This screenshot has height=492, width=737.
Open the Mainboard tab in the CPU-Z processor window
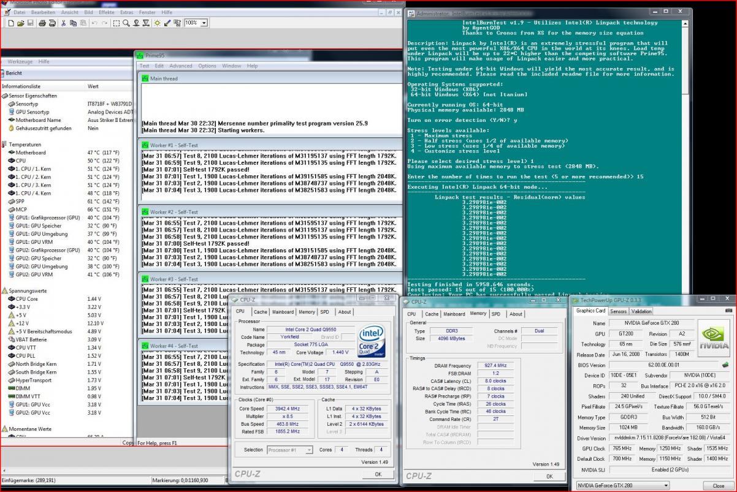(283, 312)
